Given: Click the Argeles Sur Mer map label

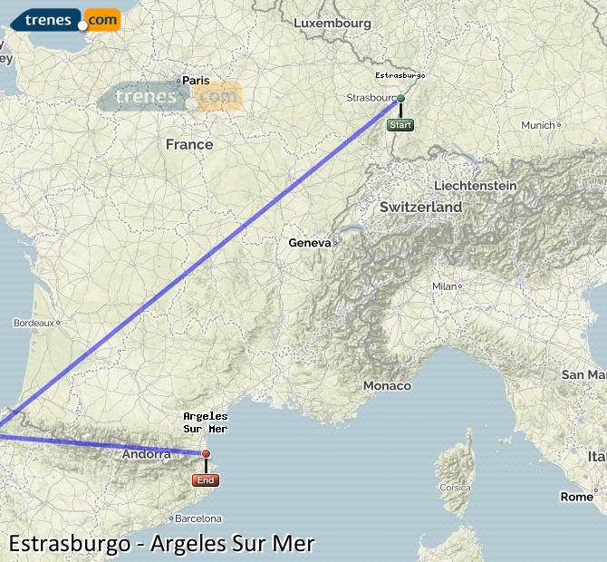Looking at the screenshot, I should click(206, 422).
